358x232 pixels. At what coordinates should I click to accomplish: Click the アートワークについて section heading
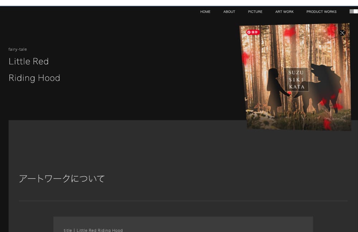pos(62,178)
